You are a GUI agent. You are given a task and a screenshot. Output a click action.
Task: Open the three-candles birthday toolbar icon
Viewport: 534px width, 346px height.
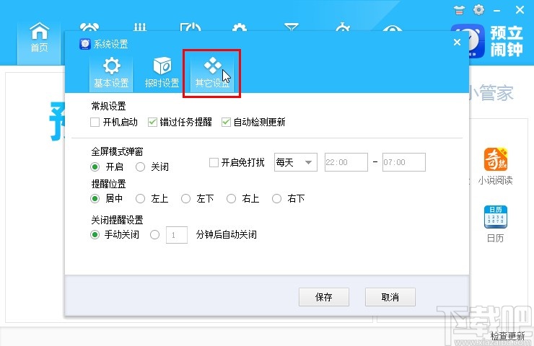[x=139, y=27]
